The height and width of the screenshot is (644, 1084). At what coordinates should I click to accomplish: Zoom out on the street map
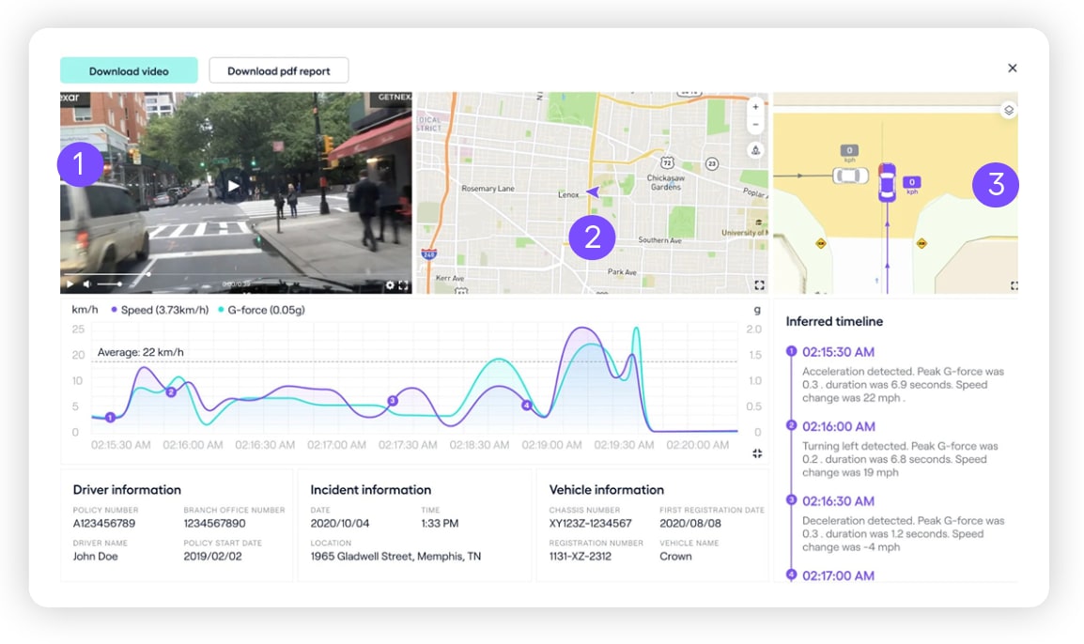point(755,124)
